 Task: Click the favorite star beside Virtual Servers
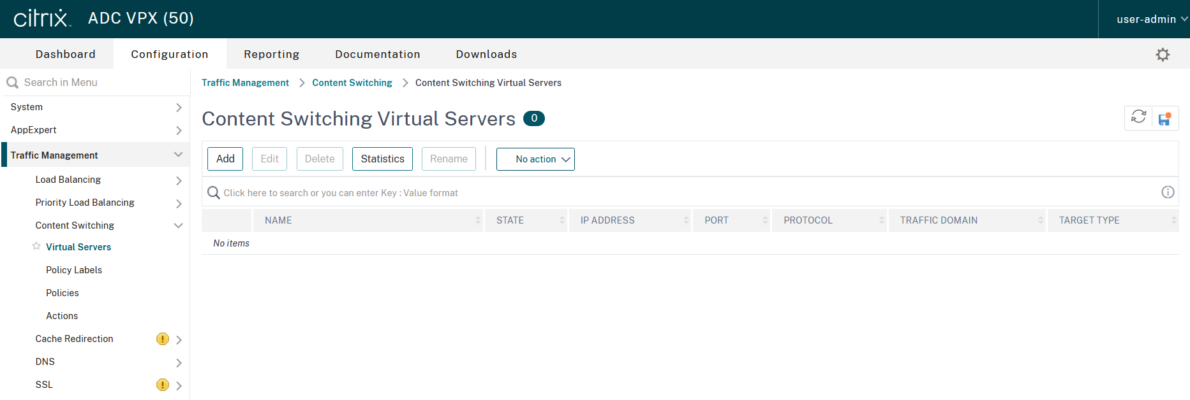point(36,246)
